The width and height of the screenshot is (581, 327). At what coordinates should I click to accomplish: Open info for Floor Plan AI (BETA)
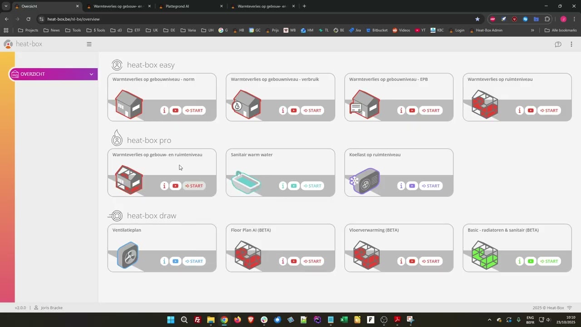(x=283, y=261)
